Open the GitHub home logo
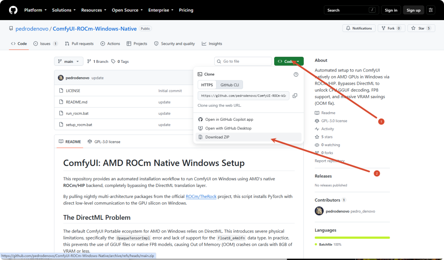The height and width of the screenshot is (260, 444). pos(13,10)
